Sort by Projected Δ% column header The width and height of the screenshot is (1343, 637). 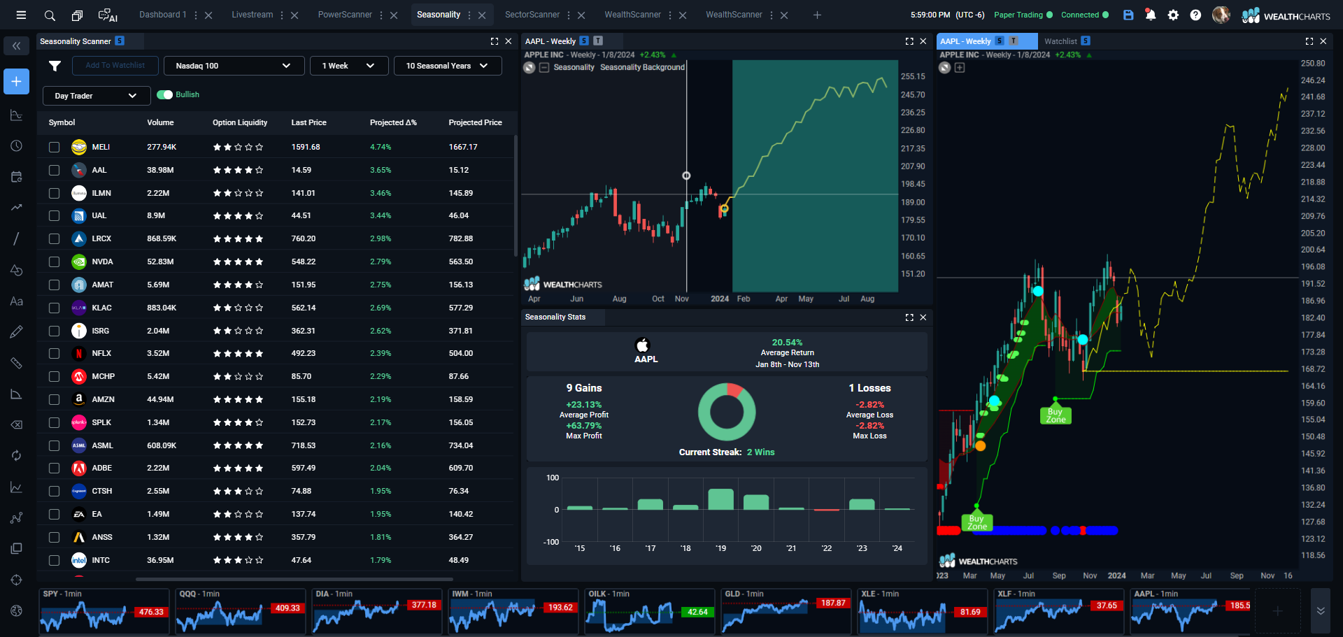pos(393,122)
